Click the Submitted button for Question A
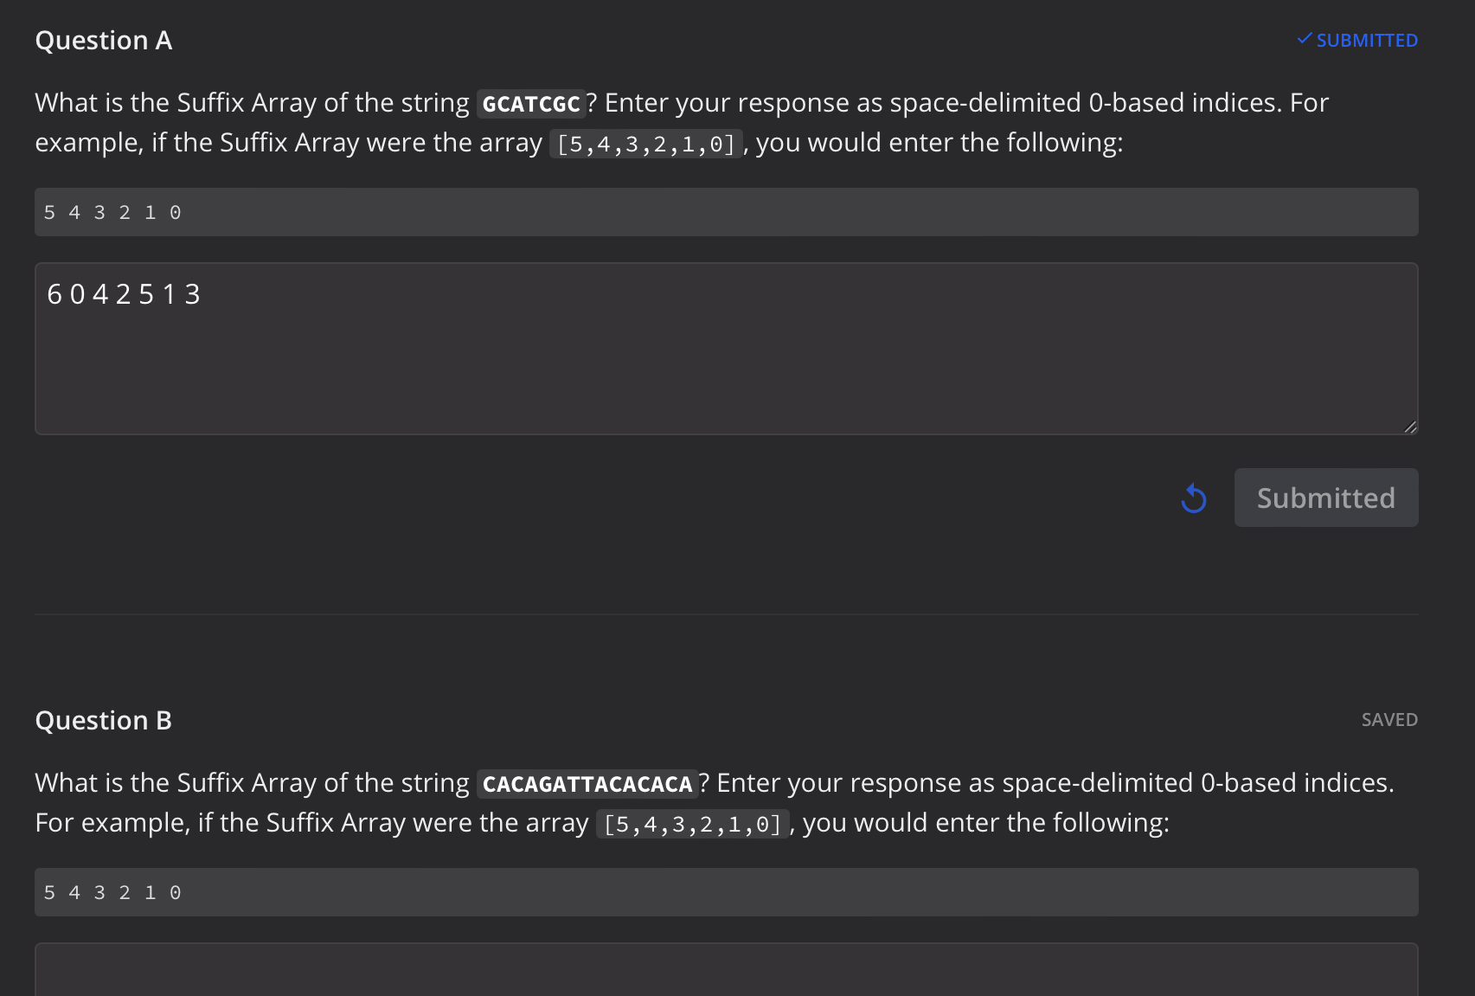The width and height of the screenshot is (1475, 996). [x=1325, y=498]
